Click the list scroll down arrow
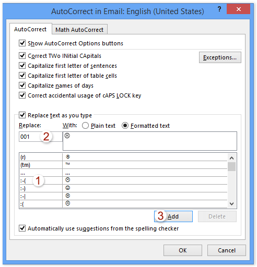257x267 pixels. pos(231,203)
